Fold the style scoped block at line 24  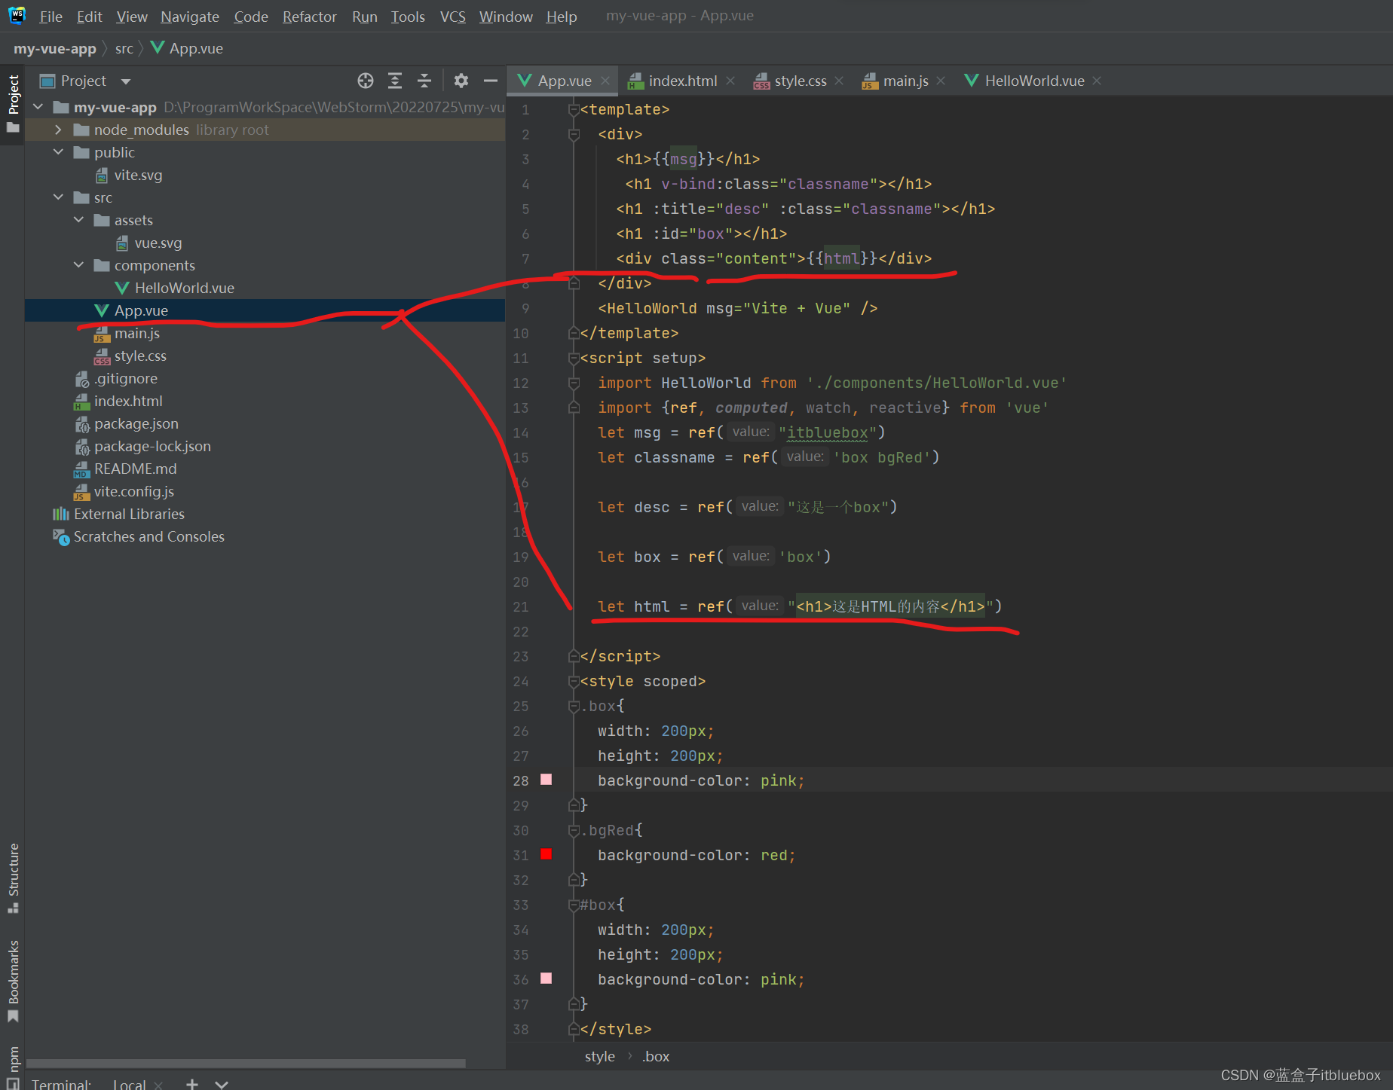574,682
